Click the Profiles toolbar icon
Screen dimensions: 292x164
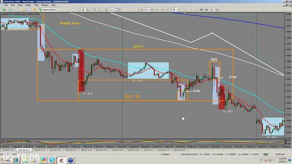point(10,10)
